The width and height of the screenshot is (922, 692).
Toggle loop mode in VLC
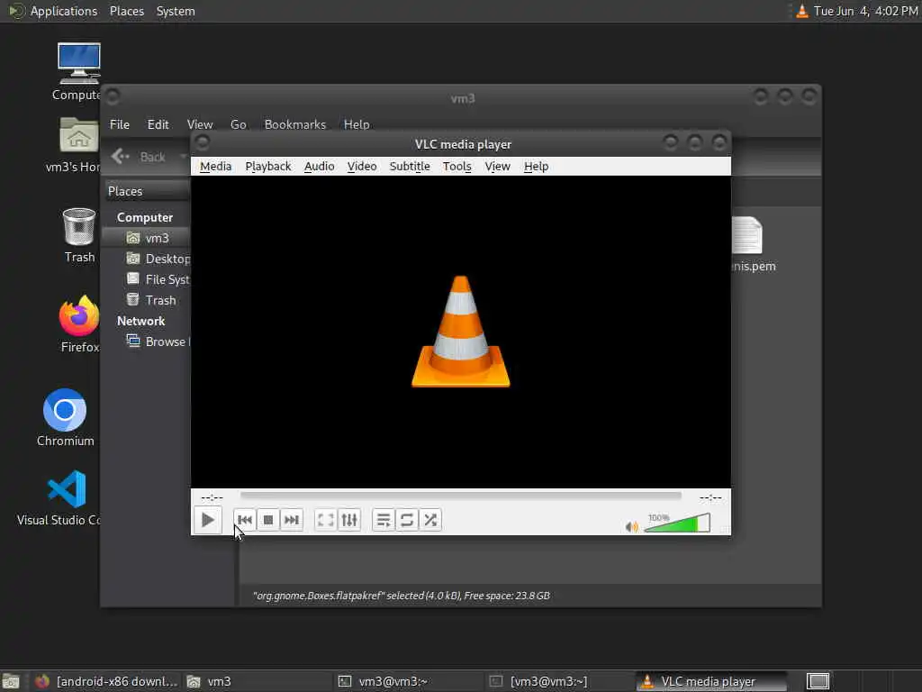coord(407,520)
